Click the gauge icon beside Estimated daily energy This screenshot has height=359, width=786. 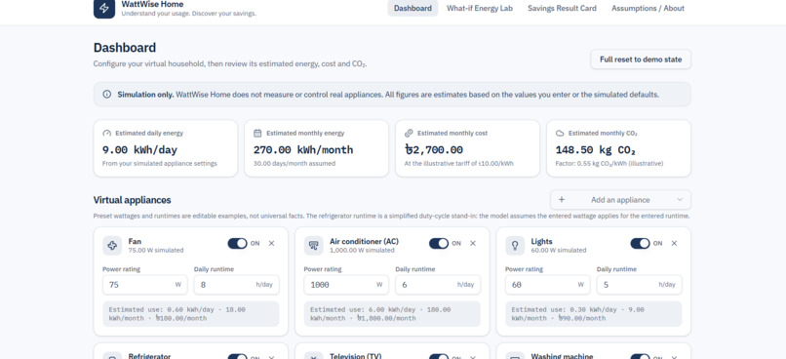pos(106,134)
